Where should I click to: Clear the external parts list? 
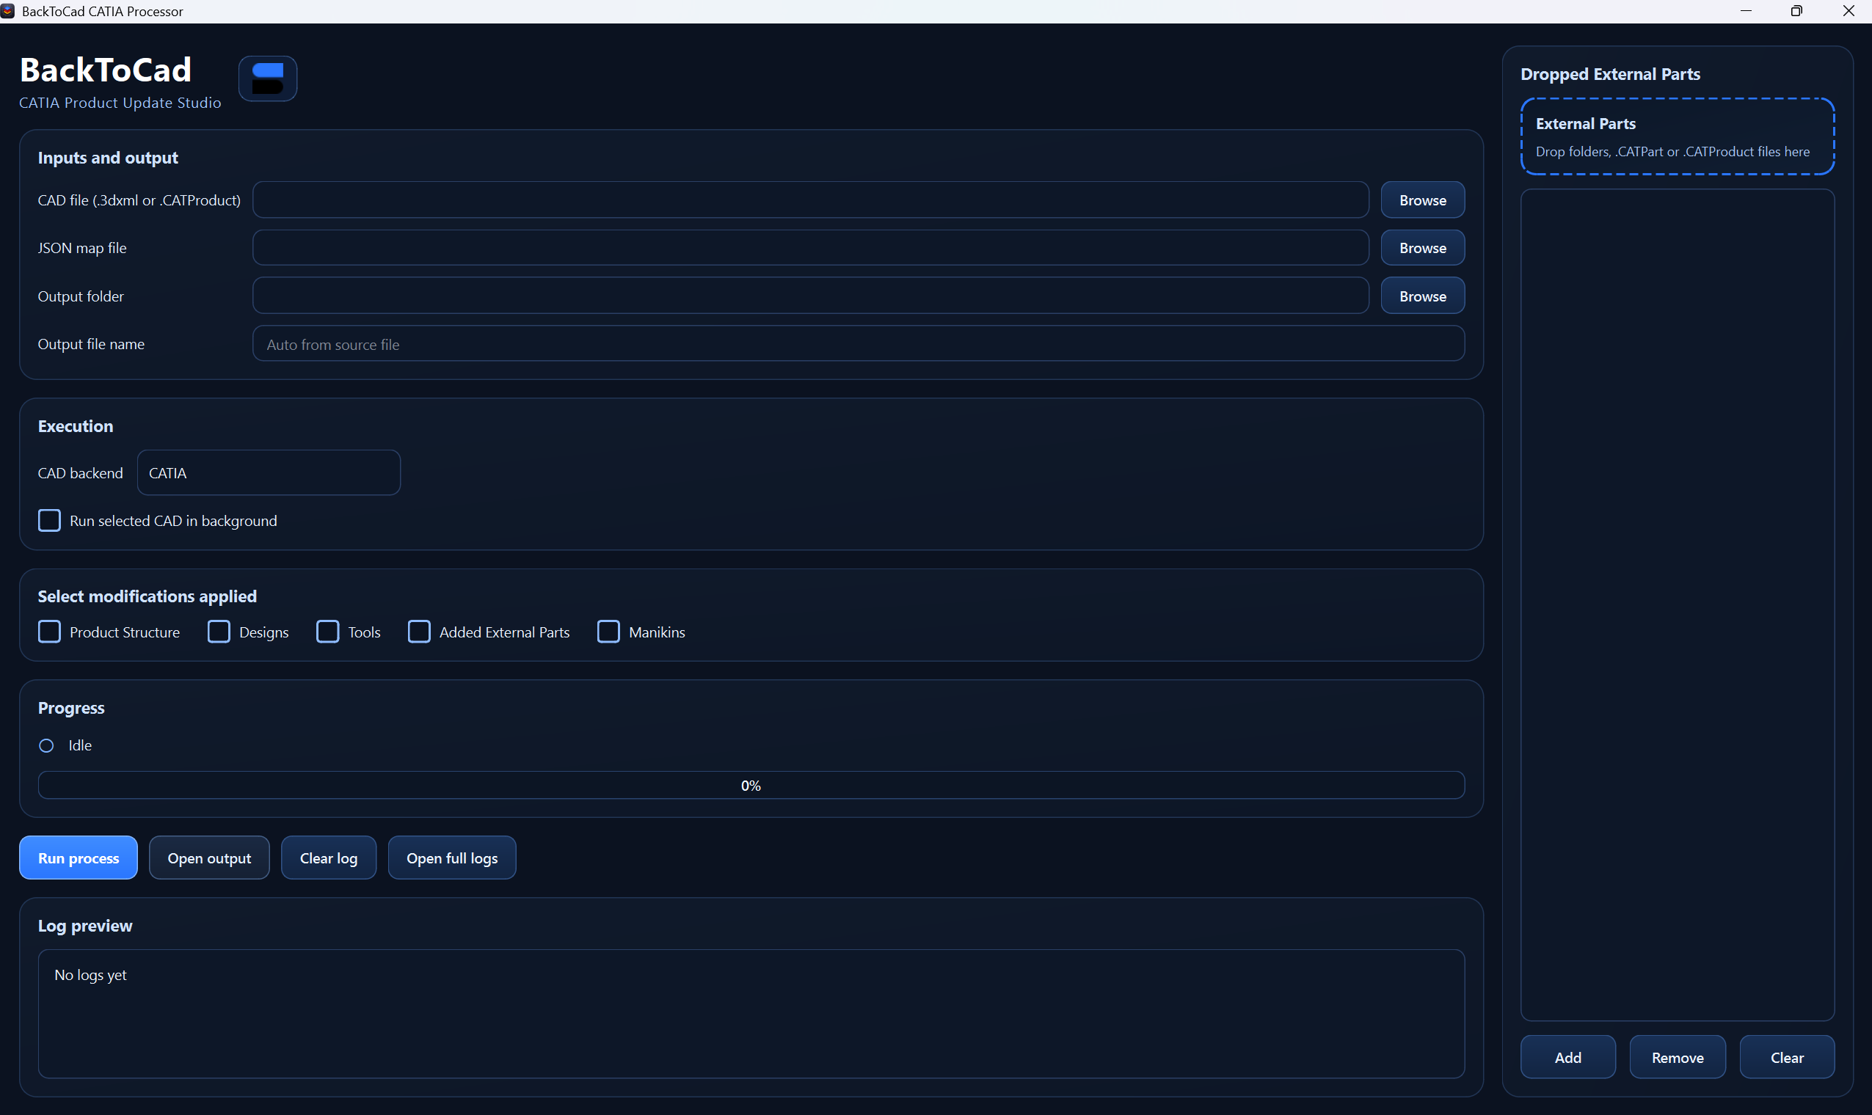[x=1787, y=1057]
